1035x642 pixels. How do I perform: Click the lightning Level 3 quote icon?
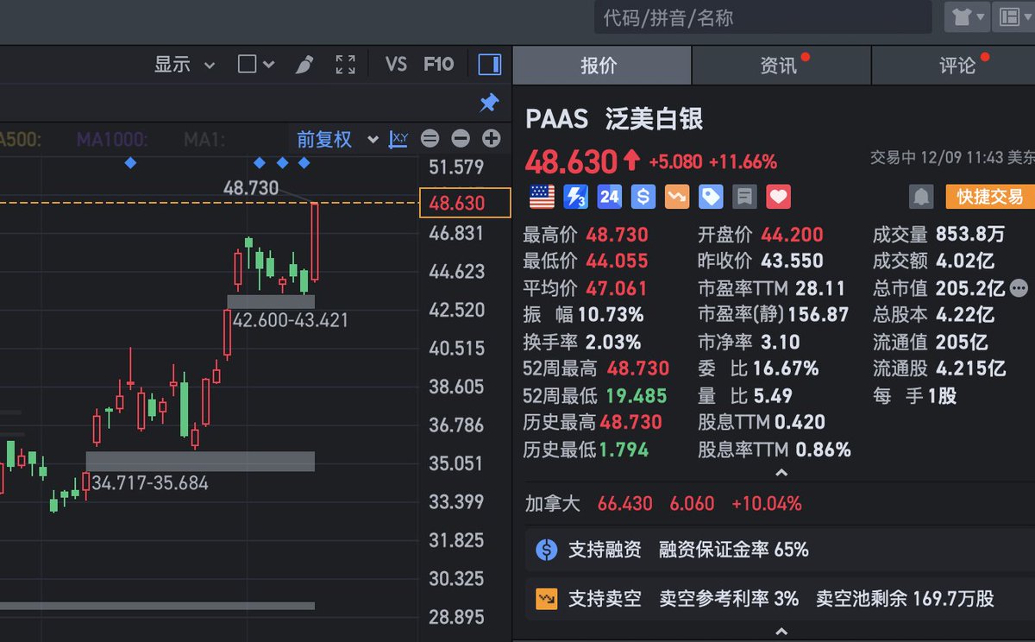pyautogui.click(x=575, y=198)
